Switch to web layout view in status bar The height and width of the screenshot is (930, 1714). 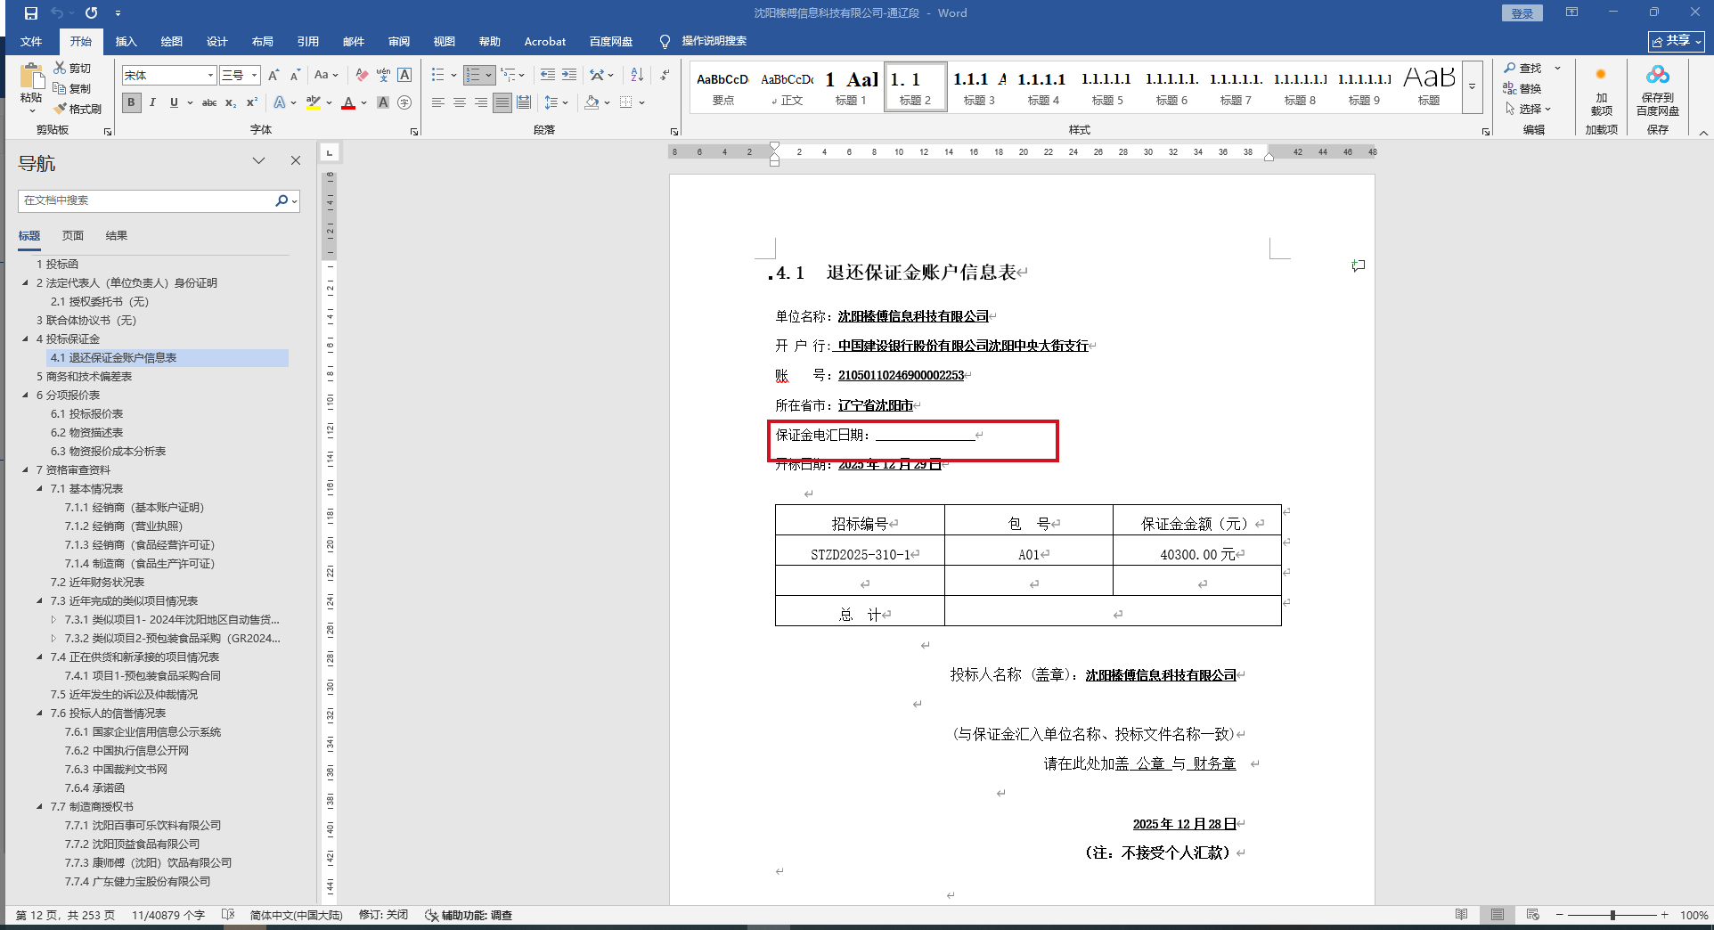[x=1533, y=915]
